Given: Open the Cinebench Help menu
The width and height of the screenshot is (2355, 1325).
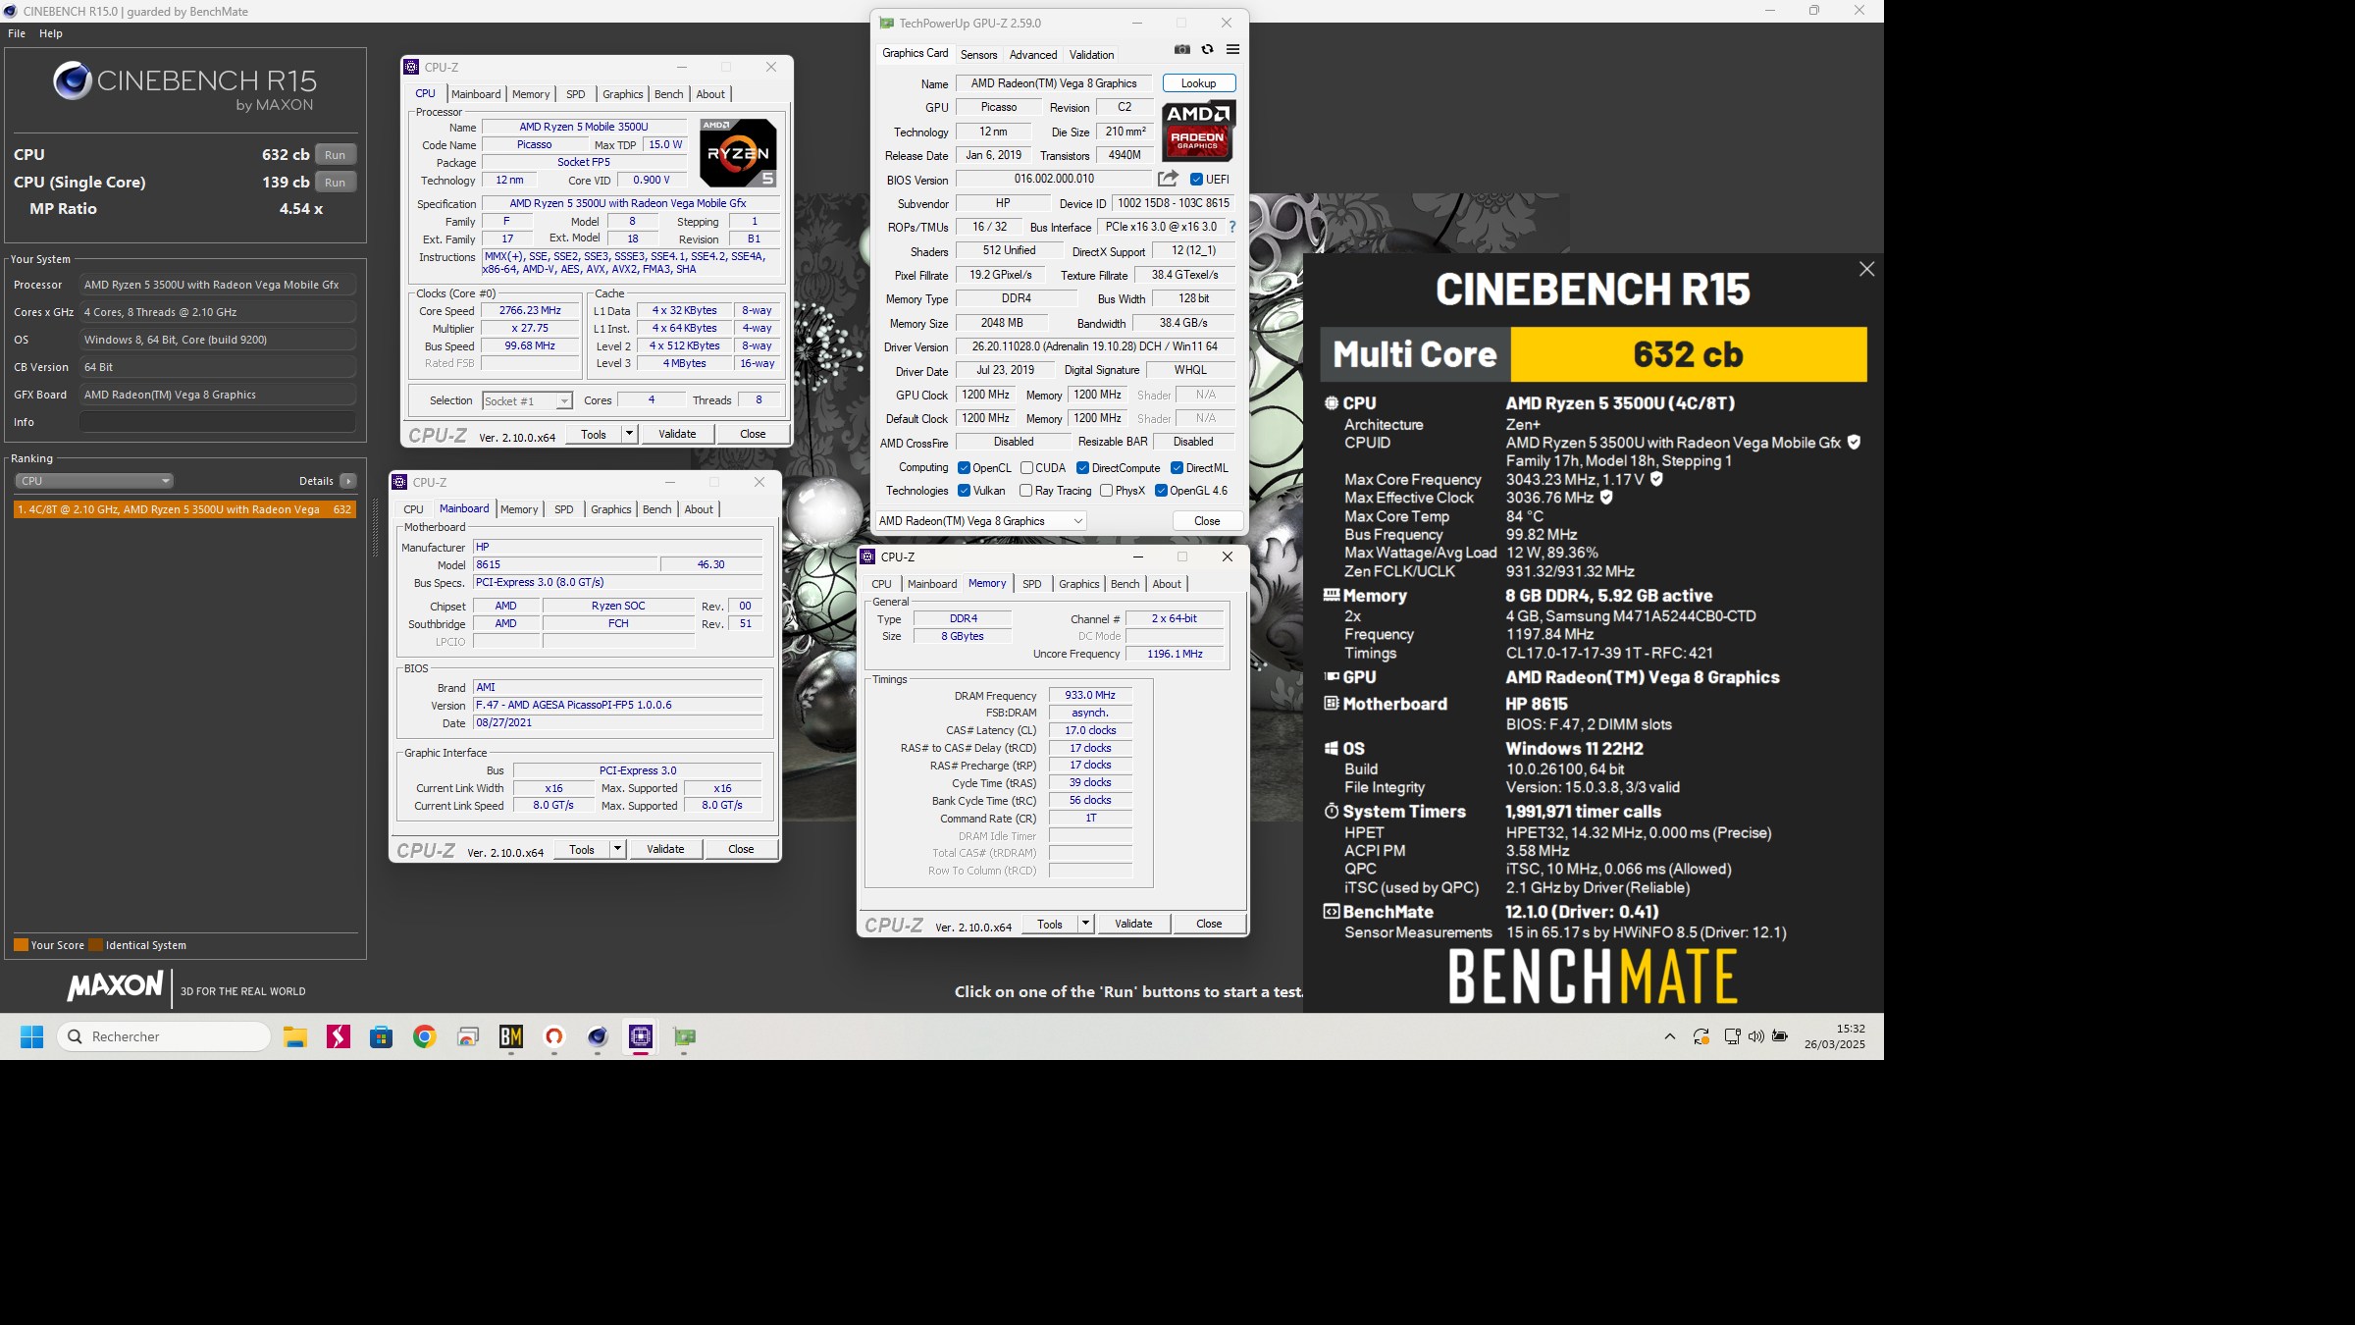Looking at the screenshot, I should [x=51, y=33].
